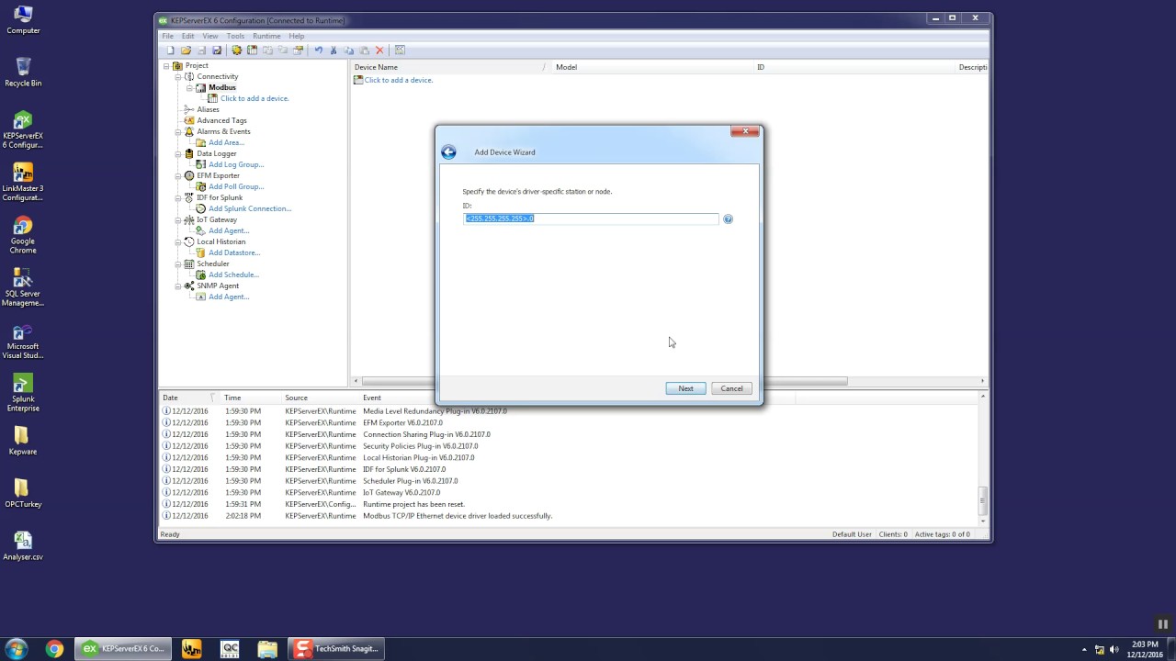Click 'Add Poll Group...' under EFM Exporter
The width and height of the screenshot is (1176, 661).
tap(236, 187)
